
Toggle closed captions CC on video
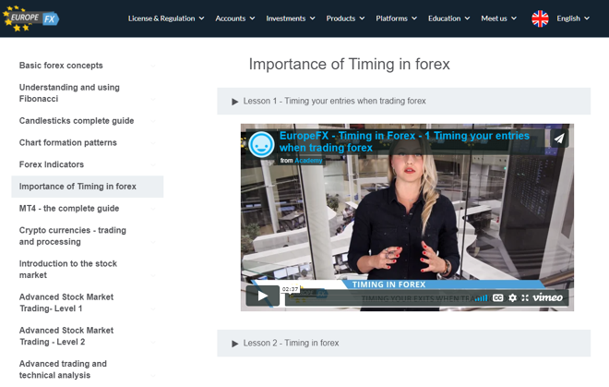coord(498,298)
